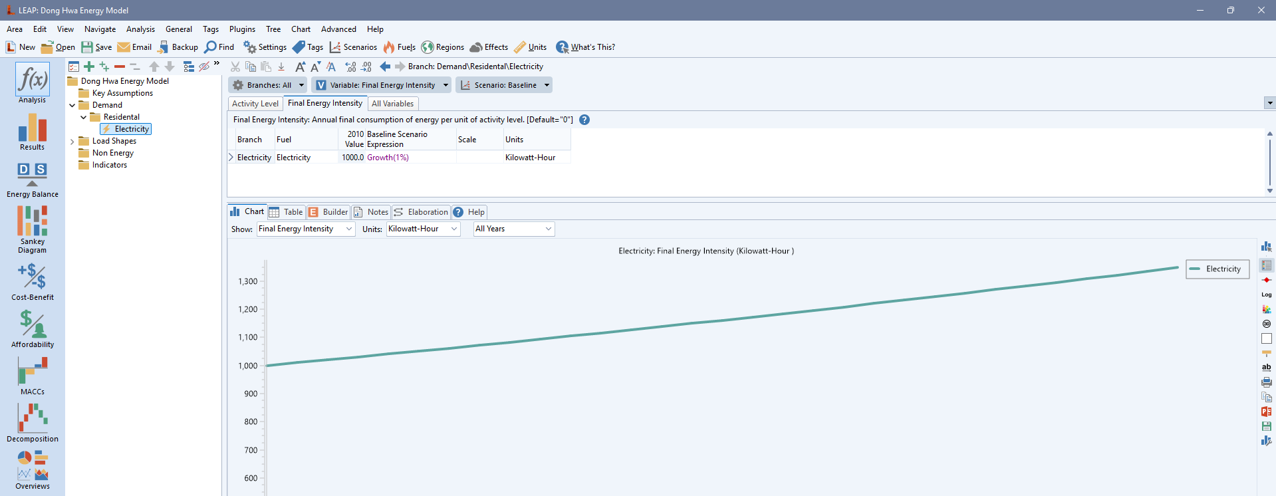Click the Scenarios toolbar button
This screenshot has width=1276, height=496.
pos(353,47)
